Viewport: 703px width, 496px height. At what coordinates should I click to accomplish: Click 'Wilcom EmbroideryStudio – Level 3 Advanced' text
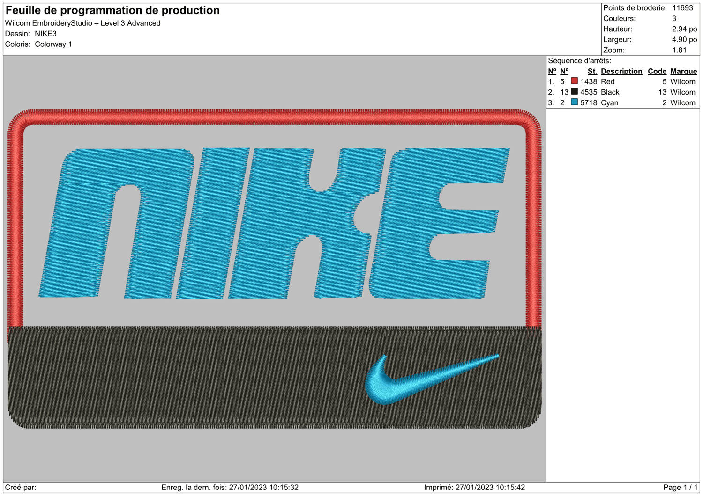point(82,23)
